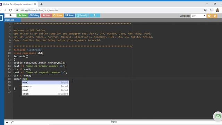Open the translate page icon

click(205, 10)
